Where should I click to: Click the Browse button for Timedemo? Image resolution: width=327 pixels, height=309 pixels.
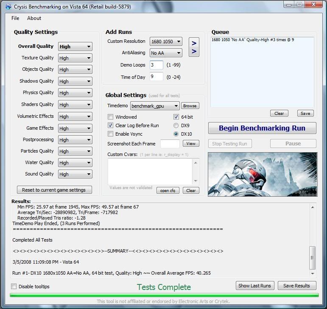(190, 106)
